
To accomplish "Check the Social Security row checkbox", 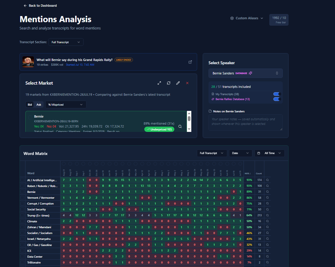I will (x=22, y=210).
